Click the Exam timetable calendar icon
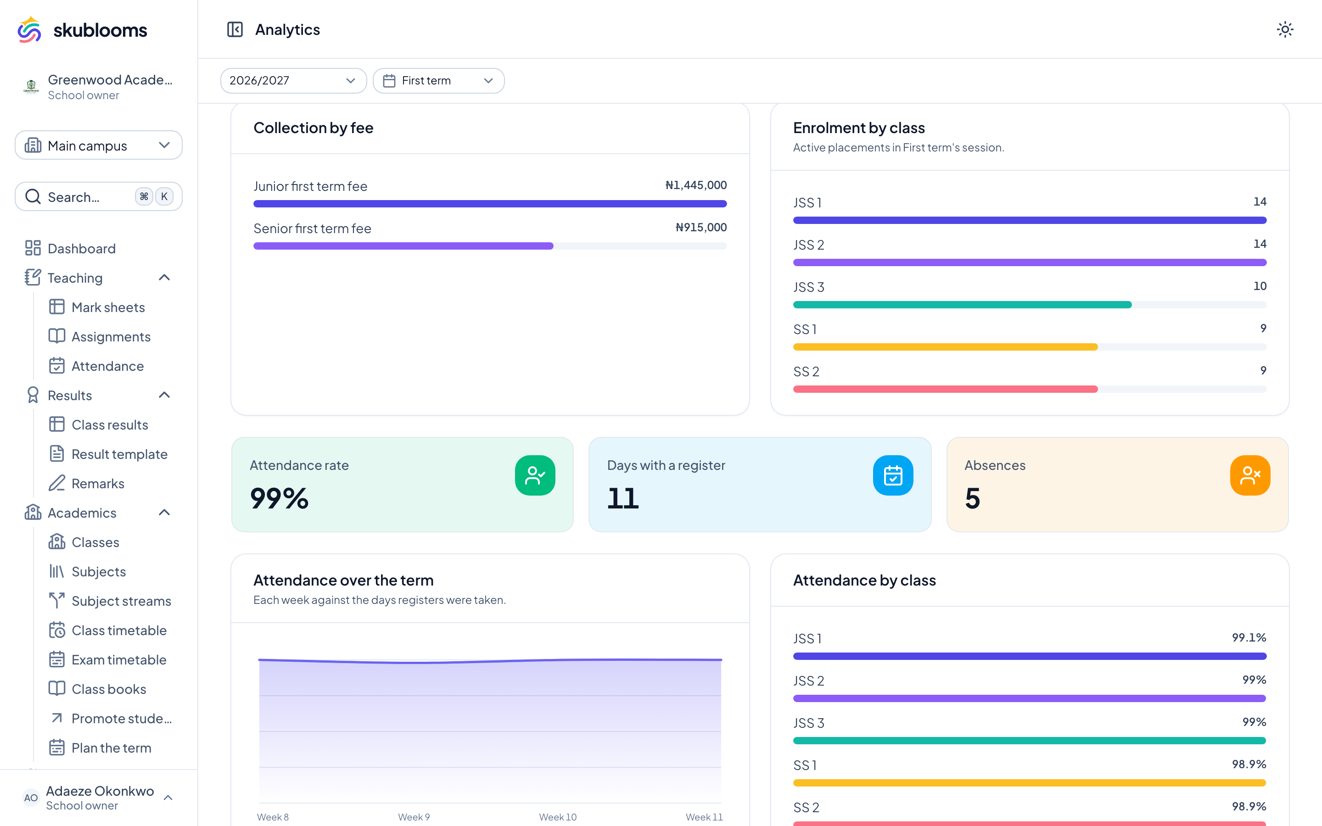 [x=57, y=659]
